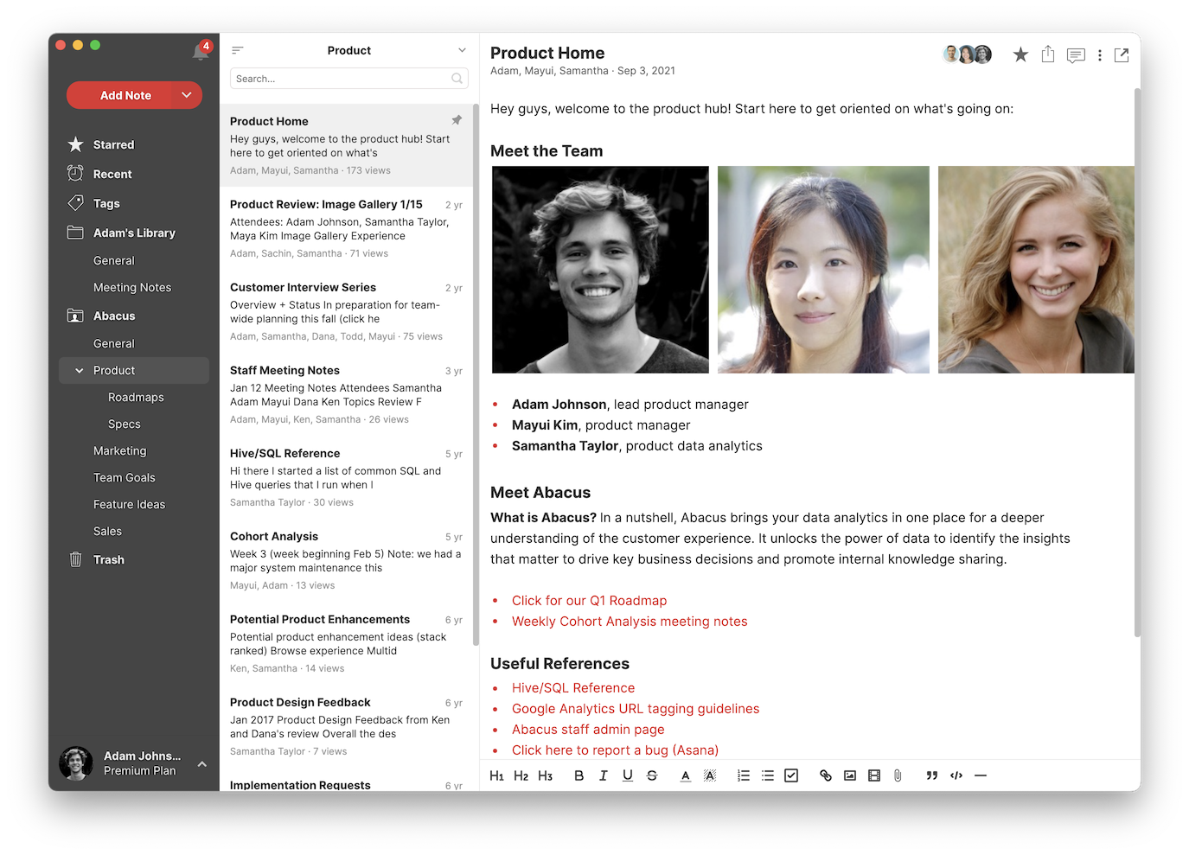Open the sort options icon in notes list
Image resolution: width=1189 pixels, height=855 pixels.
tap(238, 50)
